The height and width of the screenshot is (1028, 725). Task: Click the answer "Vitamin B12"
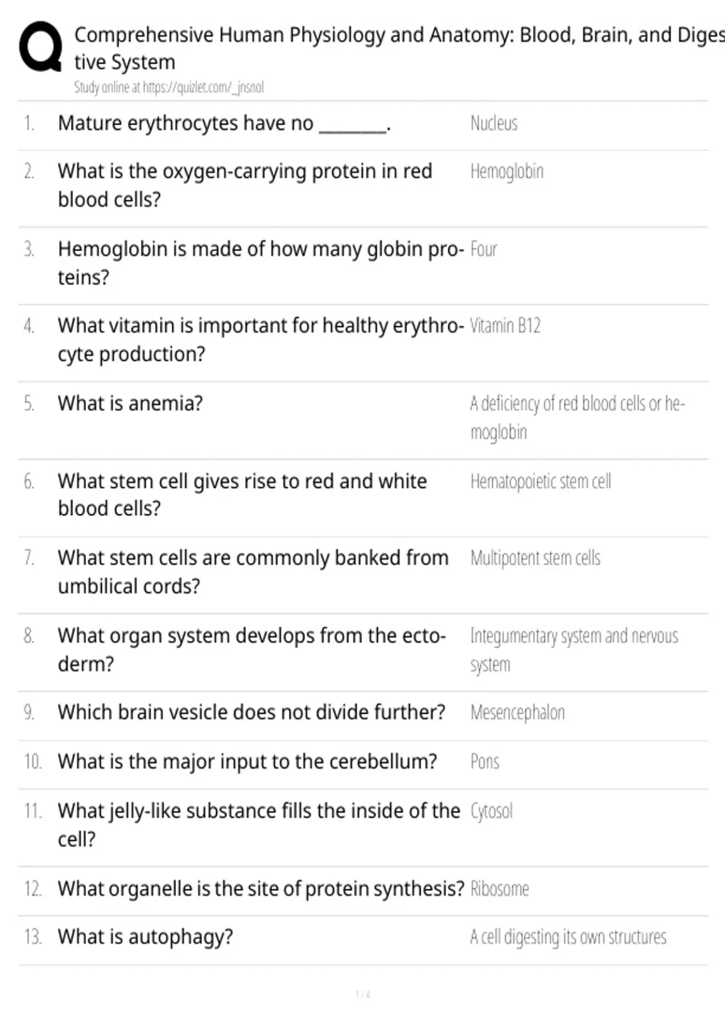click(x=505, y=326)
